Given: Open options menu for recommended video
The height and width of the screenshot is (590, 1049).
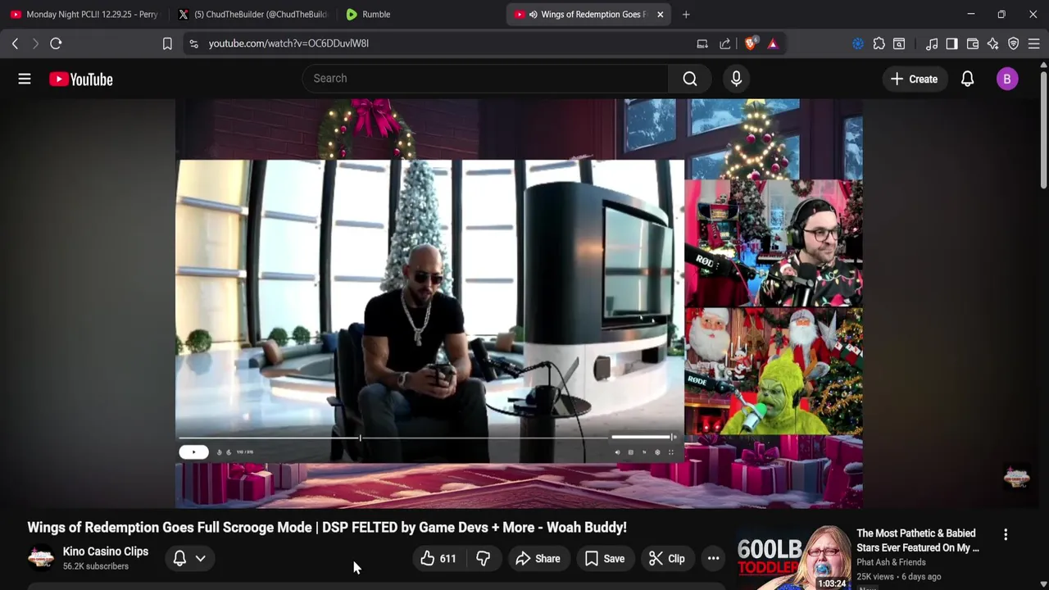Looking at the screenshot, I should coord(1006,534).
